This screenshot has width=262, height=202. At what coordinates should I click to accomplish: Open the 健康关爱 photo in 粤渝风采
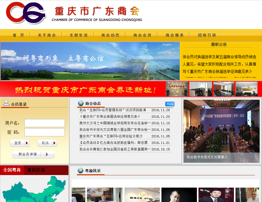(142, 195)
